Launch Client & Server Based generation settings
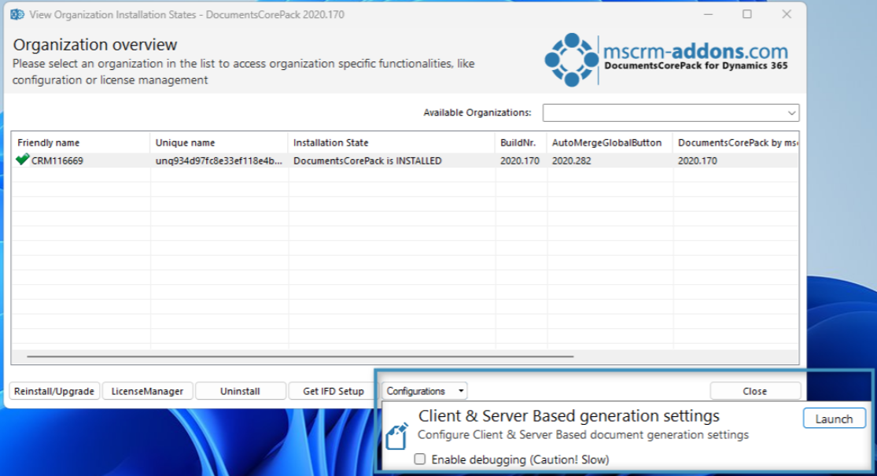The image size is (877, 476). [834, 419]
